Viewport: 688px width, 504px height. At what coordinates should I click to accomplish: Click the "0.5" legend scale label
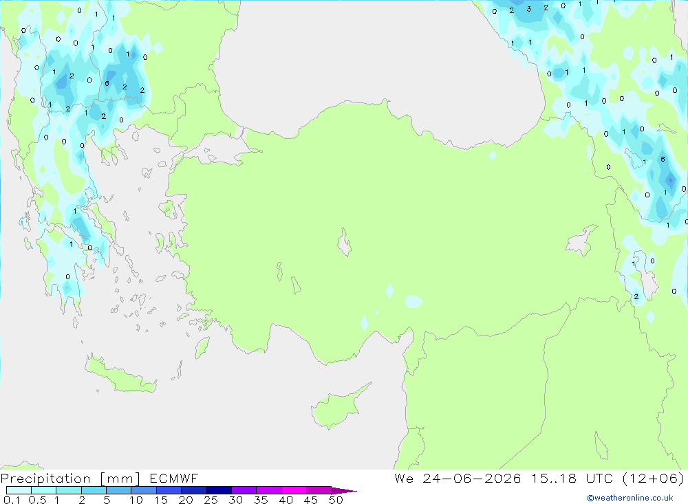coord(37,500)
